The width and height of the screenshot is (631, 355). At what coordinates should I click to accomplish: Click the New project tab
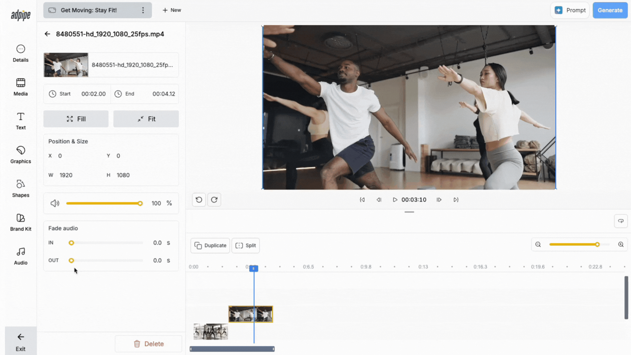coord(172,10)
